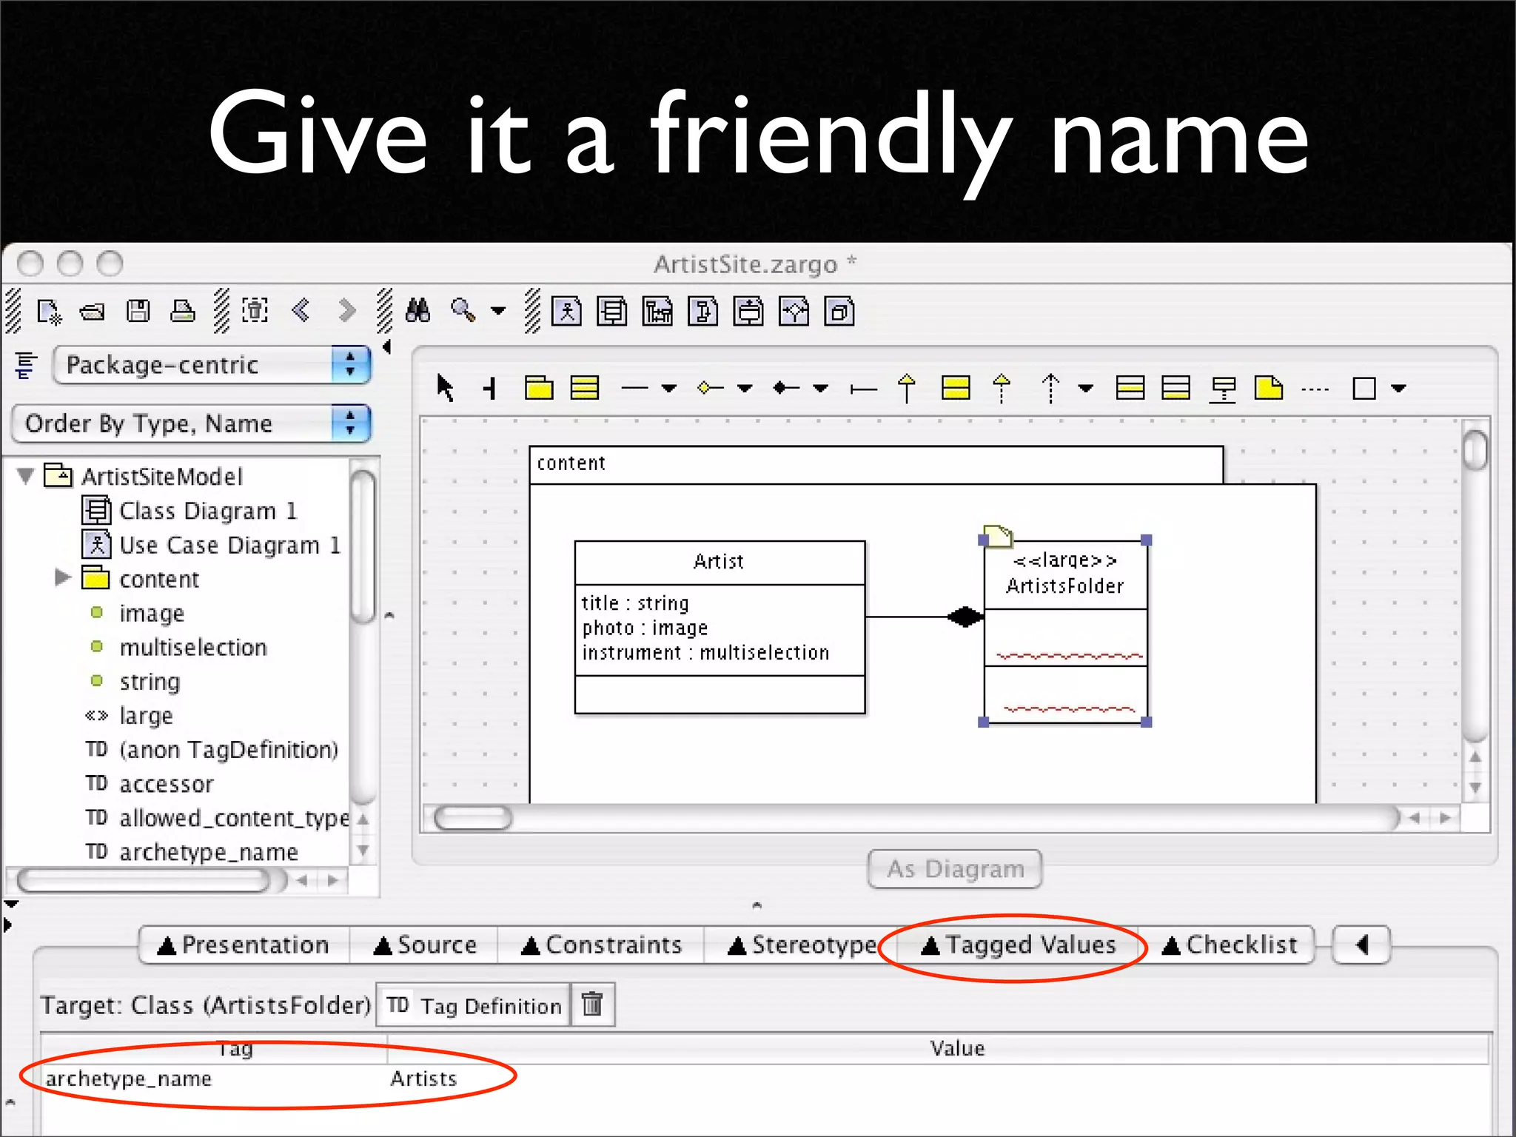Choose the New Package tool icon
Viewport: 1516px width, 1137px height.
[x=539, y=388]
